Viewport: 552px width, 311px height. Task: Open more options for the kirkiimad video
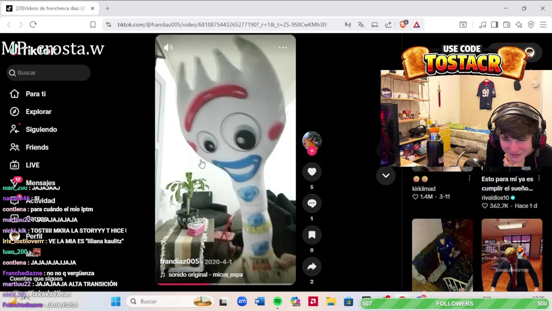click(469, 178)
